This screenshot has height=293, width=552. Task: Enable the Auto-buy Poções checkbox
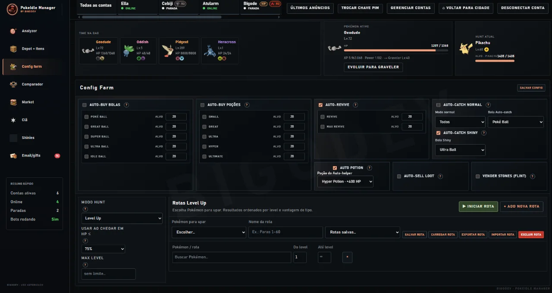(202, 105)
